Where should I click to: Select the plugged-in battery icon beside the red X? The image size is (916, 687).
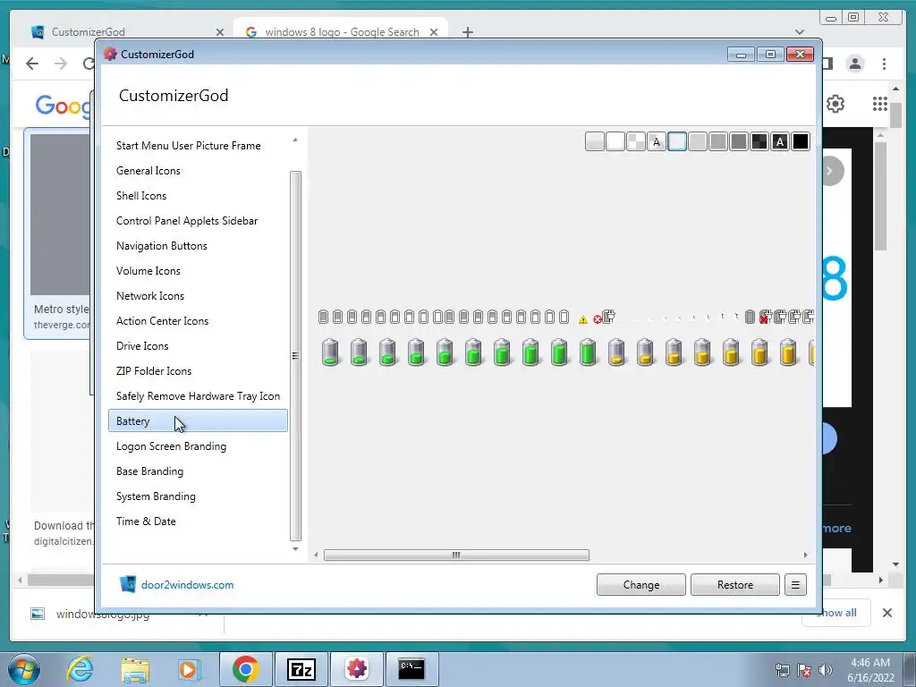coord(608,317)
